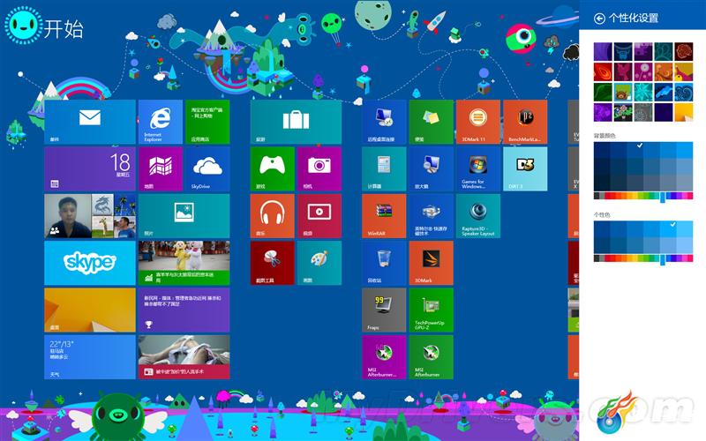This screenshot has height=441, width=706.
Task: Choose the green leaf background pattern
Action: pyautogui.click(x=603, y=93)
